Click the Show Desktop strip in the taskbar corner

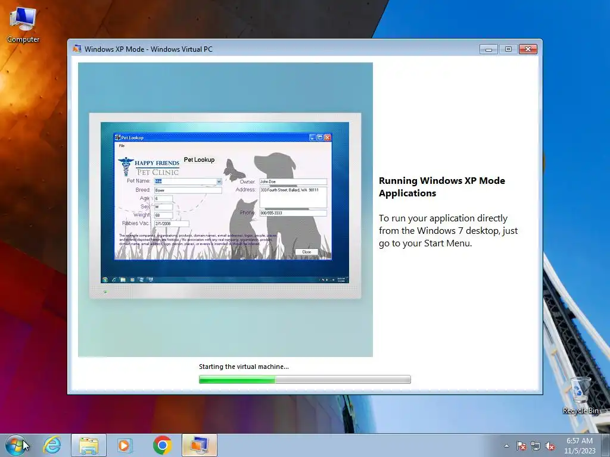point(606,445)
